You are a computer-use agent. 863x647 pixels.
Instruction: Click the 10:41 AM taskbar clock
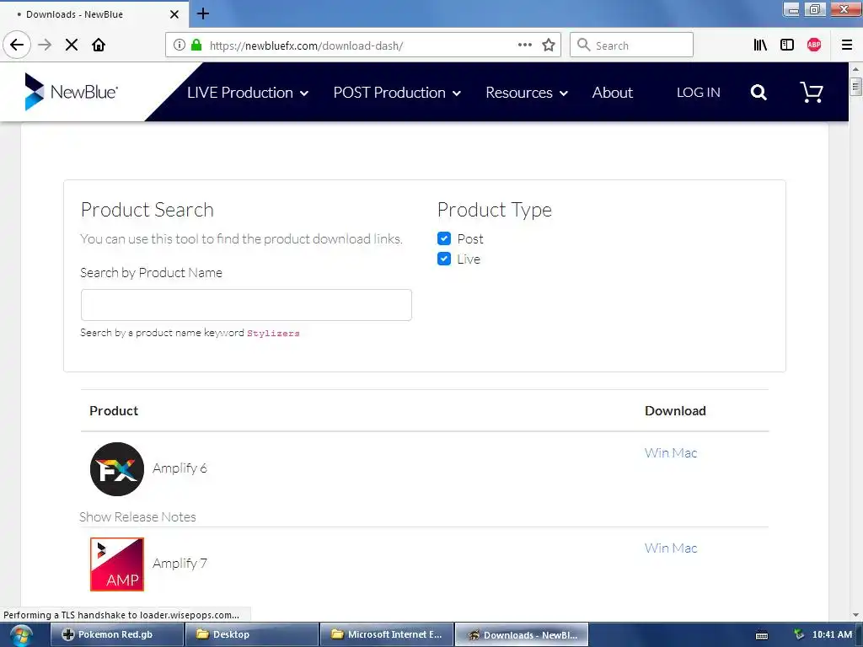tap(832, 634)
